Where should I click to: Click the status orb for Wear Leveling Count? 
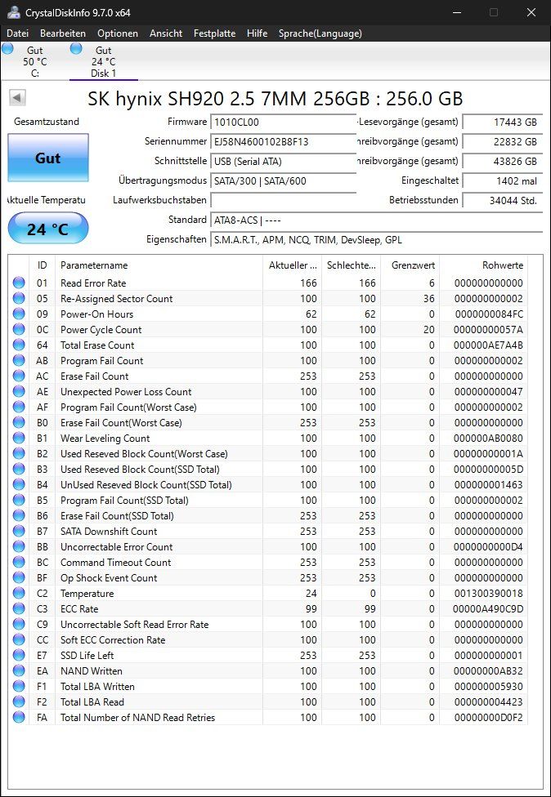(19, 439)
